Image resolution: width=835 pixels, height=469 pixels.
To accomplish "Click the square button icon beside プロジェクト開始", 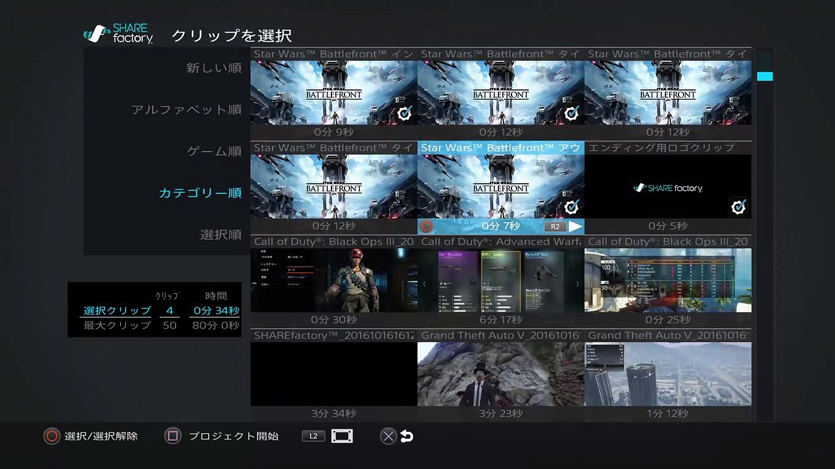I will pos(173,436).
